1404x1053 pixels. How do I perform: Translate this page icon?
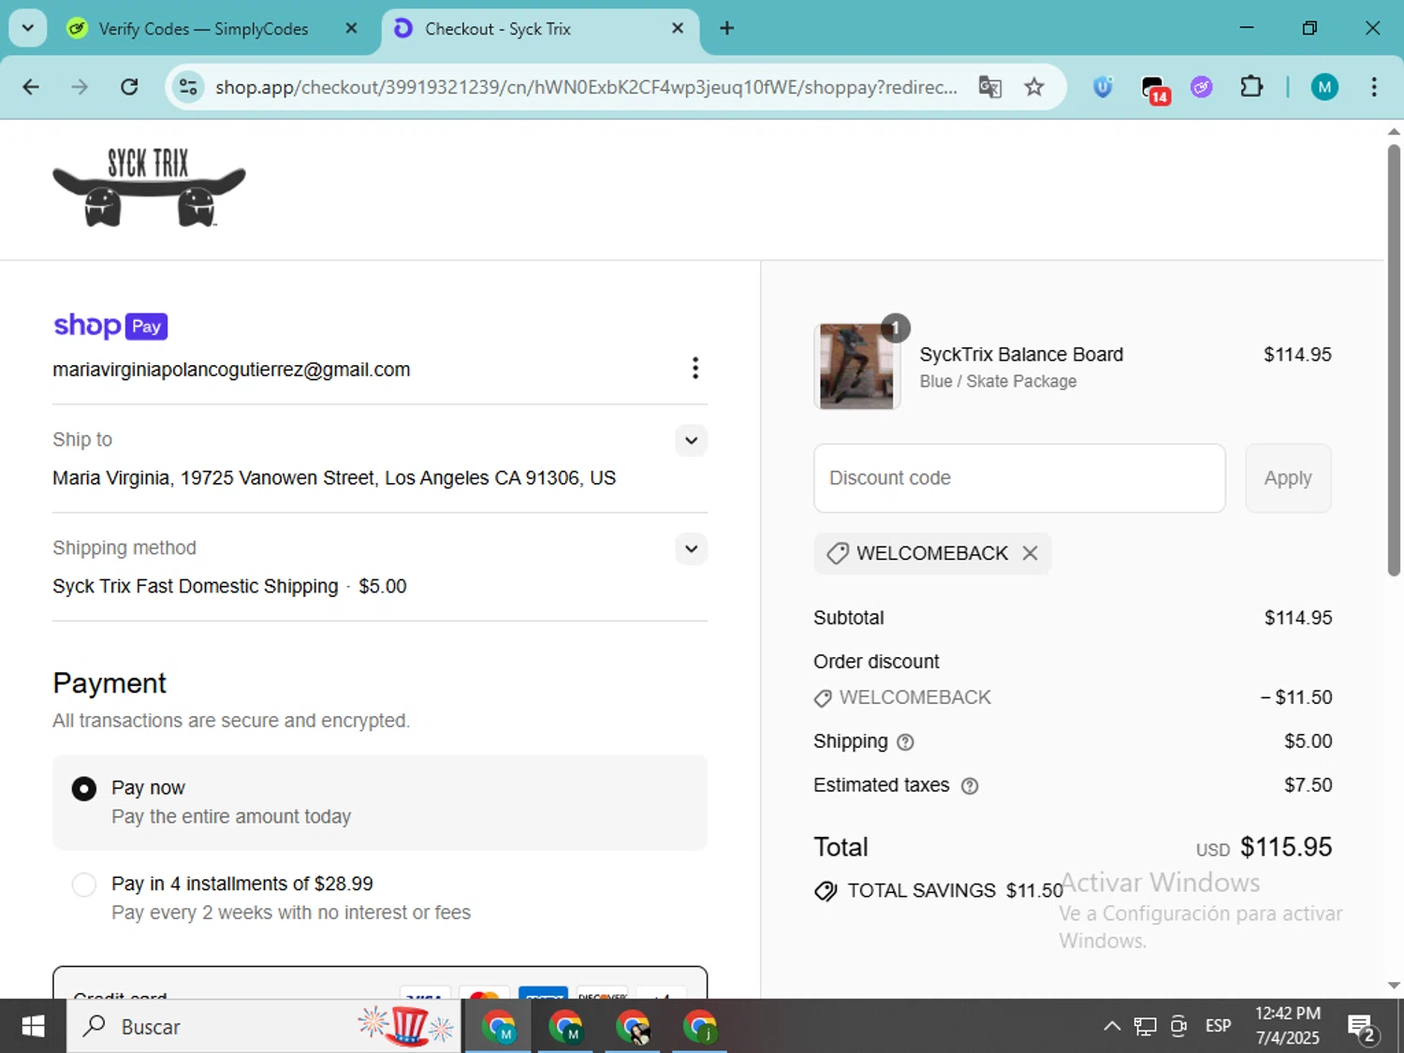pos(990,87)
